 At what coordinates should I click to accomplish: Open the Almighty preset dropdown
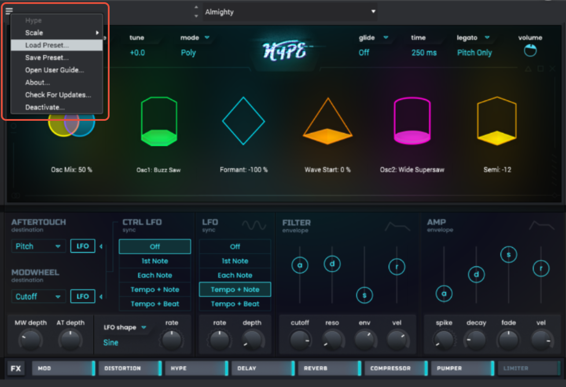click(x=290, y=12)
